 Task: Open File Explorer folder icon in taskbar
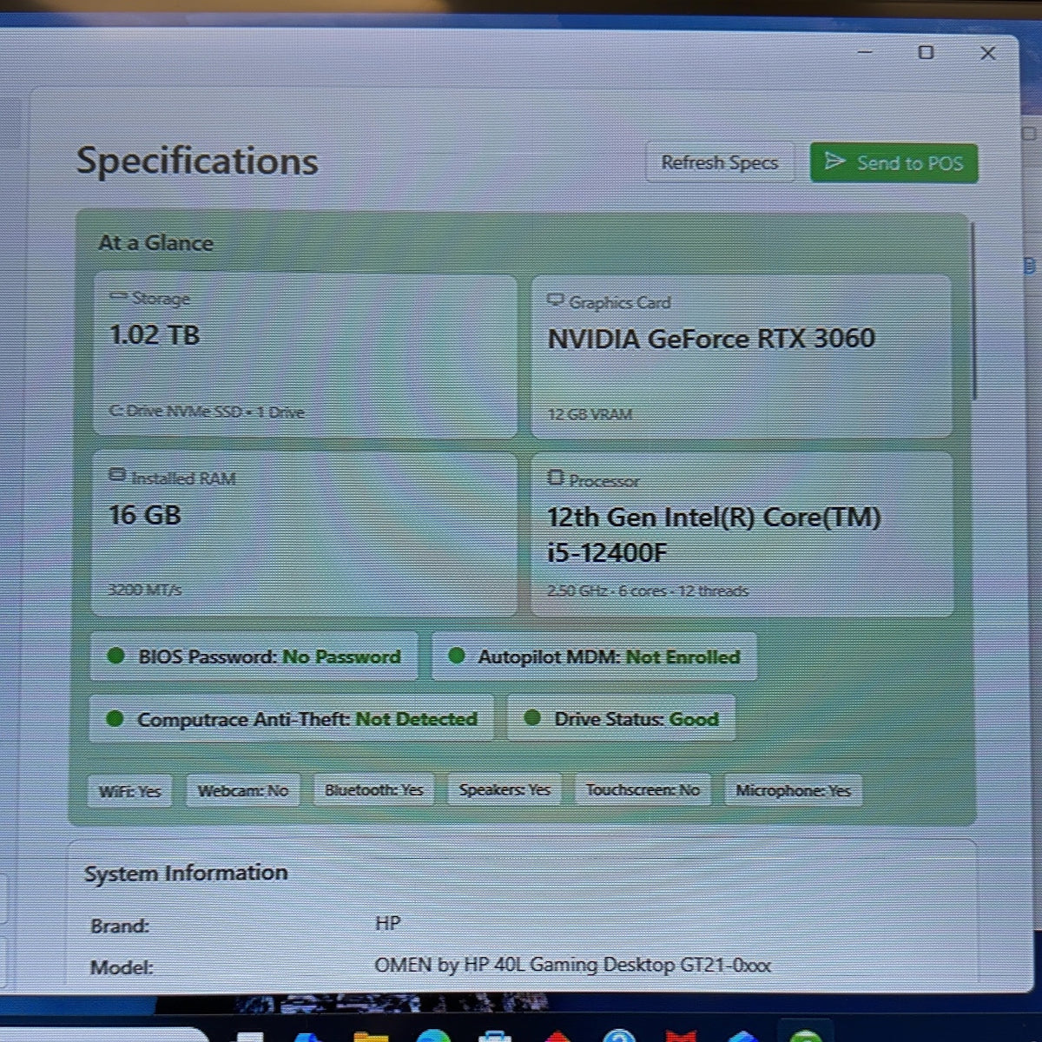(371, 1036)
